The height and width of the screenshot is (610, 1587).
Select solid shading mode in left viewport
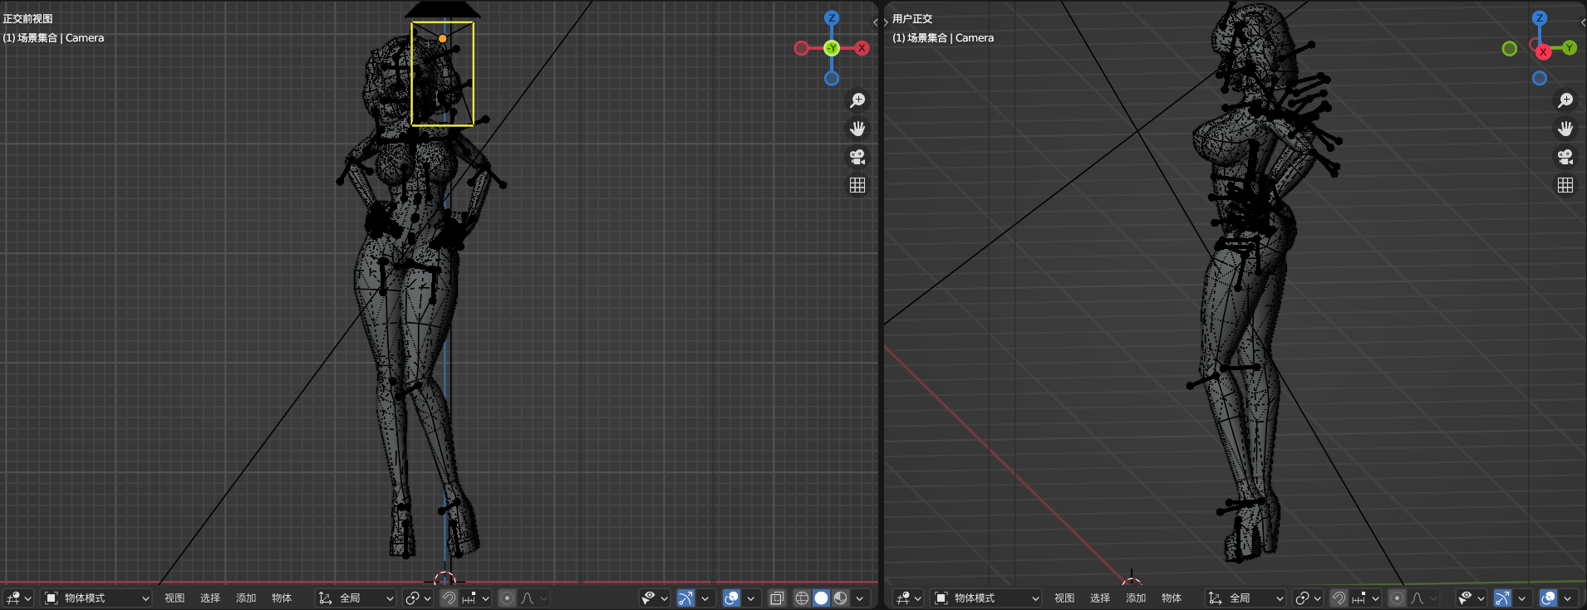(821, 598)
